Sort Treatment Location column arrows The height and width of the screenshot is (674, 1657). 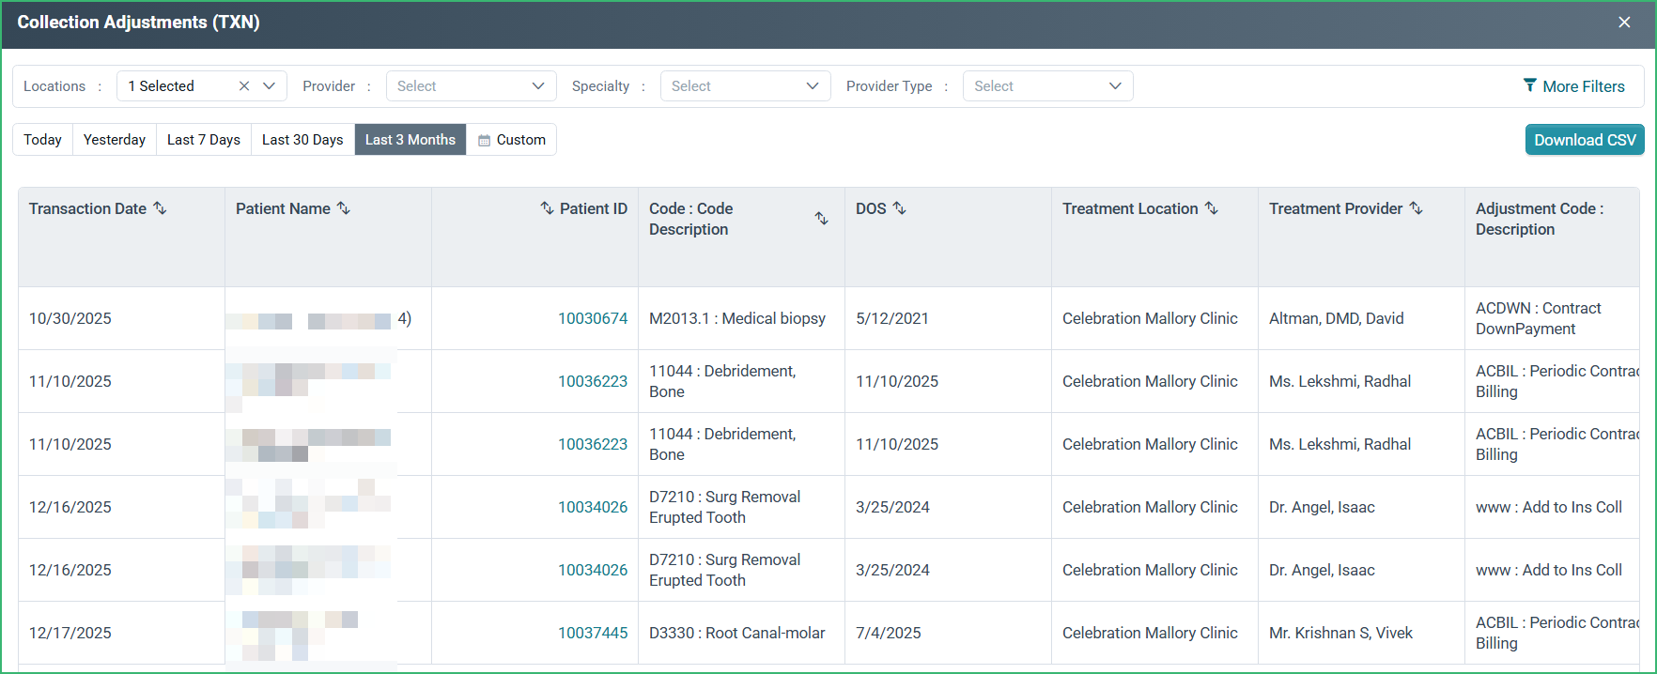1212,208
